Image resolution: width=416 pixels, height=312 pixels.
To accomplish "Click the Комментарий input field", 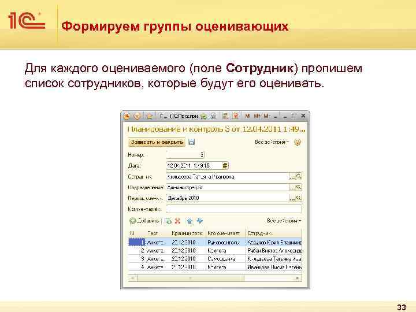I will 234,209.
